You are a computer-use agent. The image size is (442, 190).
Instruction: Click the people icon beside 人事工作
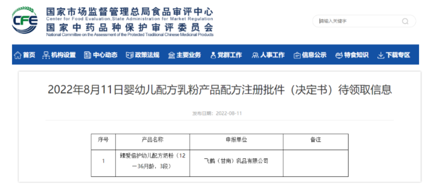255,55
